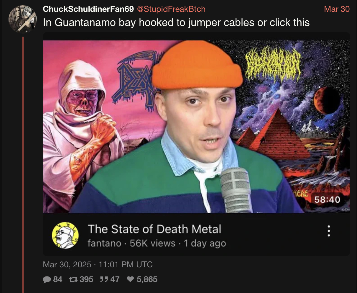The height and width of the screenshot is (293, 357).
Task: Click the heart like icon
Action: 130,279
